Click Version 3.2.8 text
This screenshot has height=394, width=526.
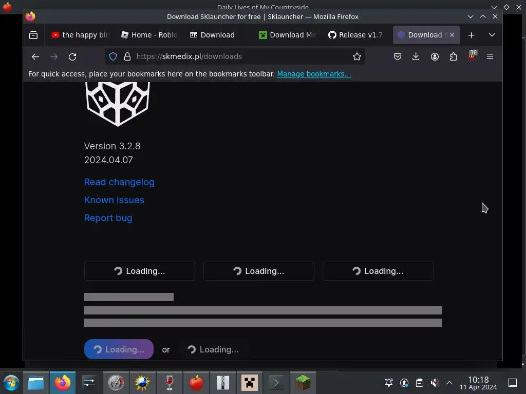[x=112, y=146]
